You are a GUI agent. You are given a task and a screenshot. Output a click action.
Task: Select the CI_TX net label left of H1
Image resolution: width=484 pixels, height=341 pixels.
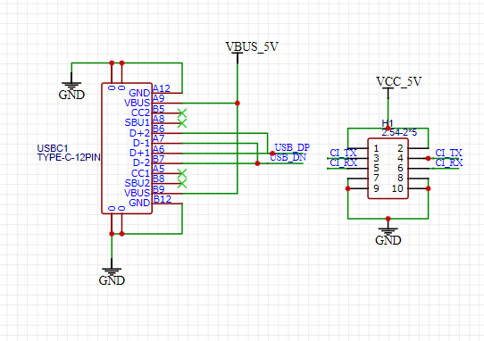click(x=343, y=153)
